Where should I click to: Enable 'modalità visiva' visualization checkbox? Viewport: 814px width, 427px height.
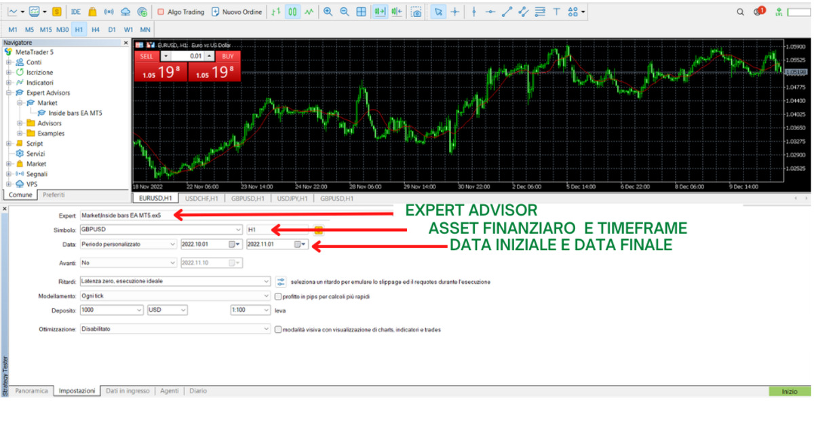click(277, 329)
